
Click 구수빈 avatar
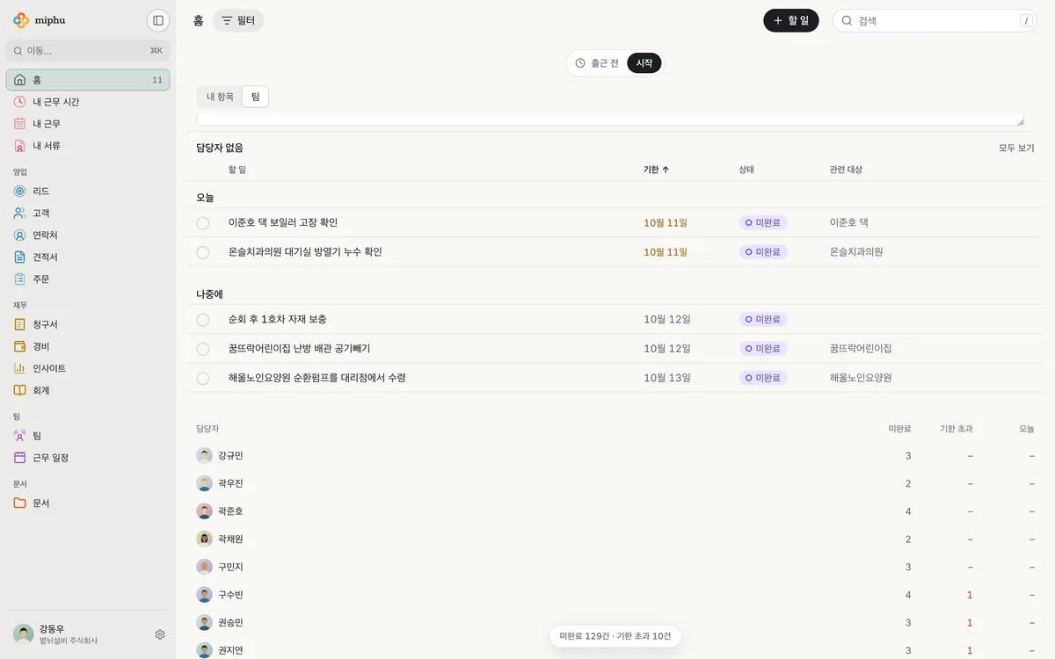click(x=204, y=595)
